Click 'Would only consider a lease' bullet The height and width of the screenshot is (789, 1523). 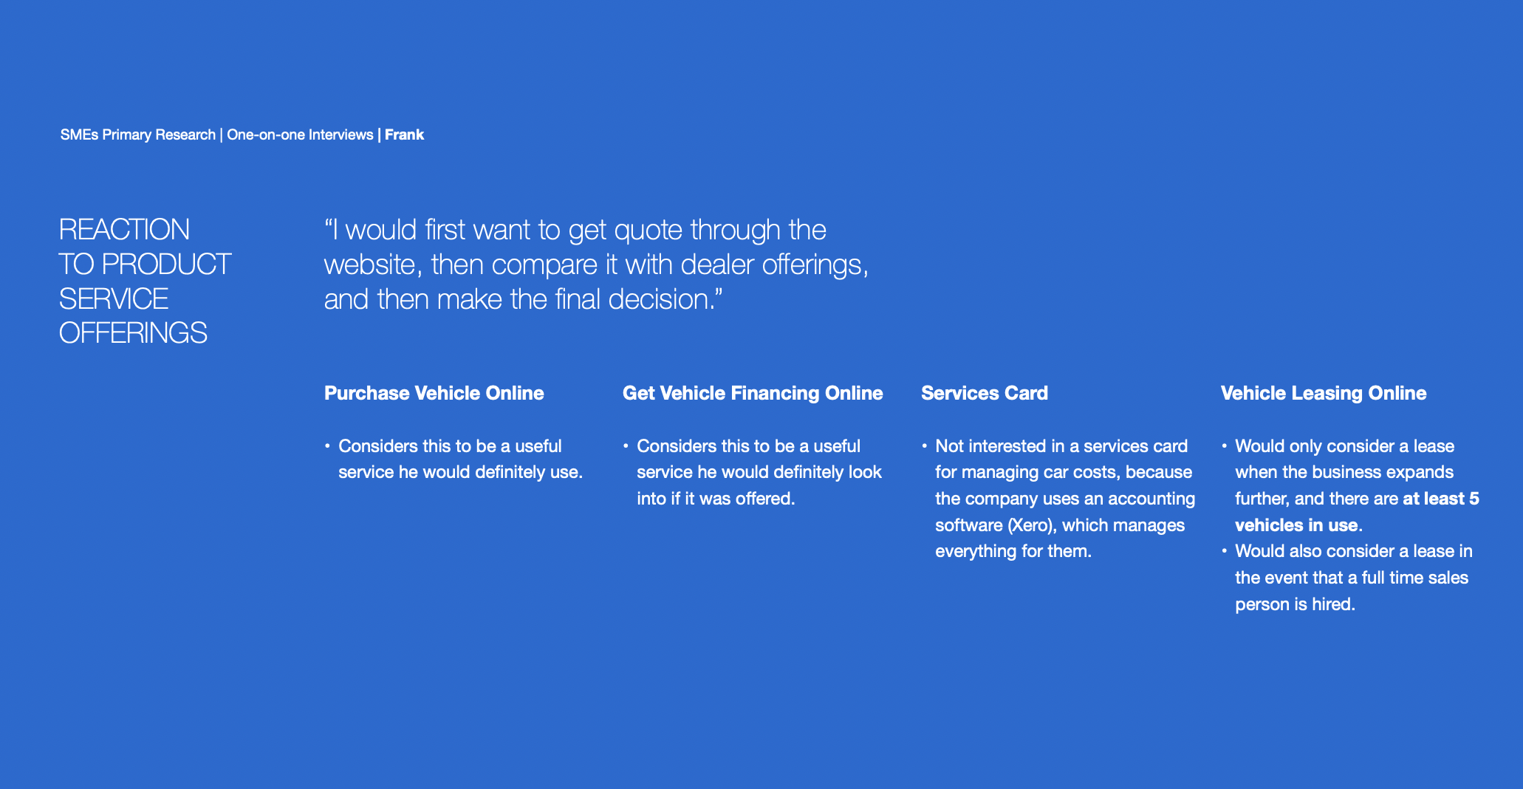click(x=1345, y=446)
